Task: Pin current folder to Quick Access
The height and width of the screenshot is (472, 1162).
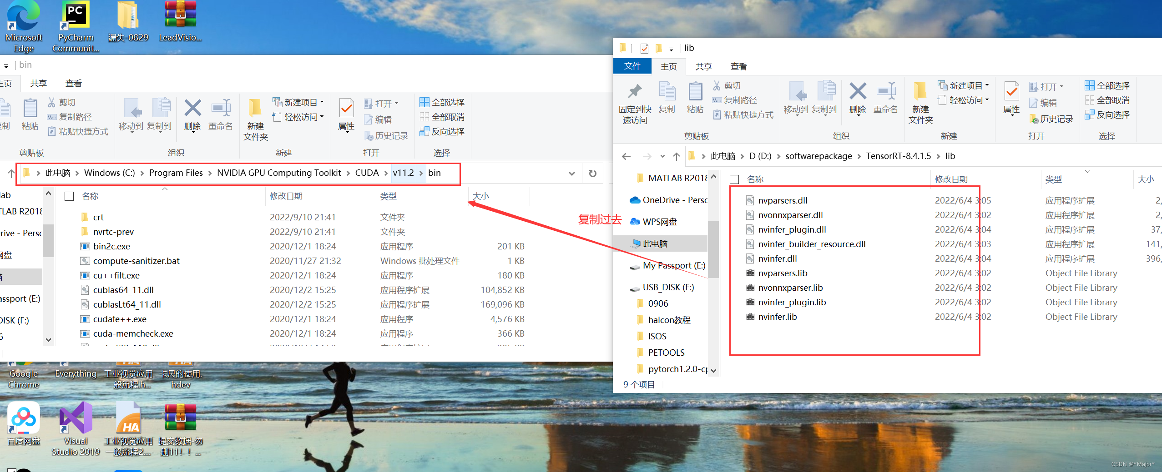Action: [x=635, y=101]
